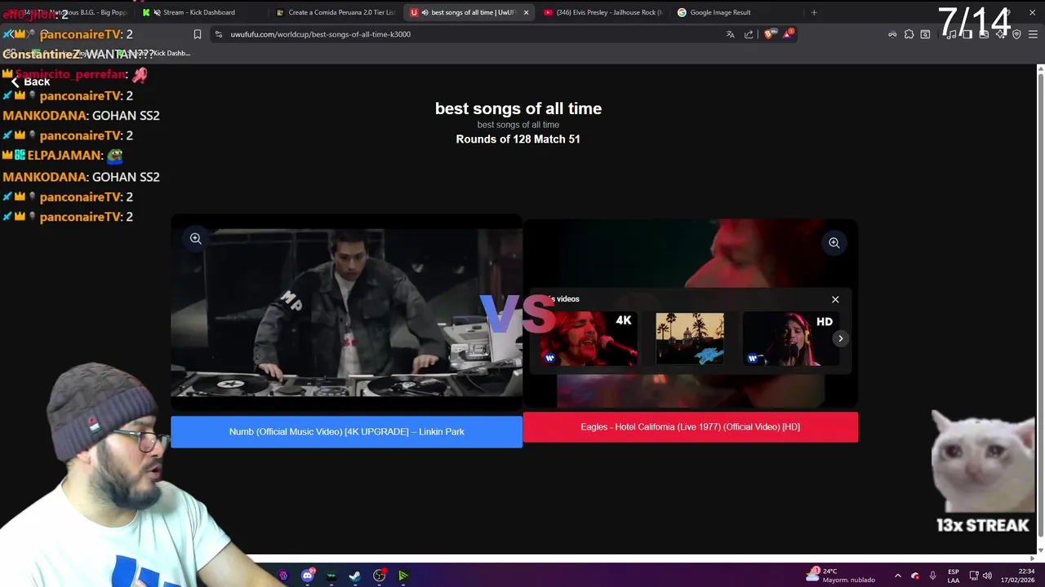Open the HD suggested video thumbnail
This screenshot has height=587, width=1045.
789,338
